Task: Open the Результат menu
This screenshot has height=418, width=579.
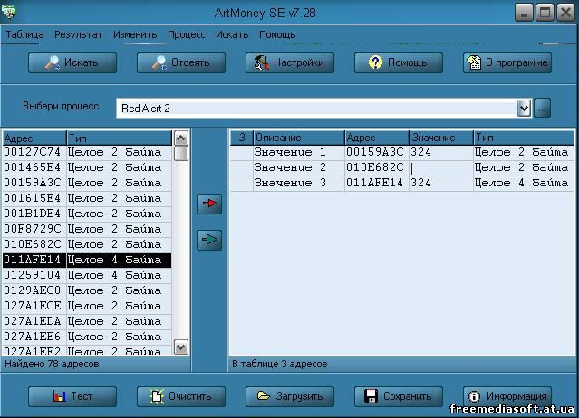Action: pyautogui.click(x=78, y=34)
